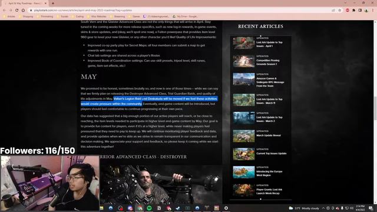Screen dimensions: 377x212
Task: Open the Shopping bookmark folder
Action: [x=26, y=16]
